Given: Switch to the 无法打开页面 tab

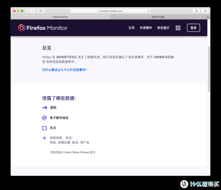Looking at the screenshot, I should pyautogui.click(x=158, y=17).
